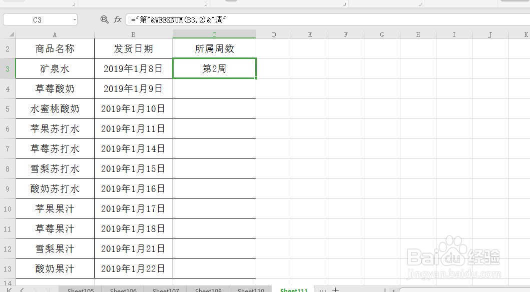
Task: Select column J header
Action: tap(490, 34)
